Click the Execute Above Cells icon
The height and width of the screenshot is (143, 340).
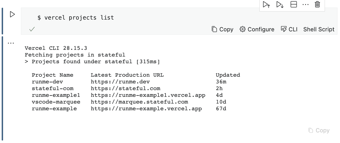267,5
